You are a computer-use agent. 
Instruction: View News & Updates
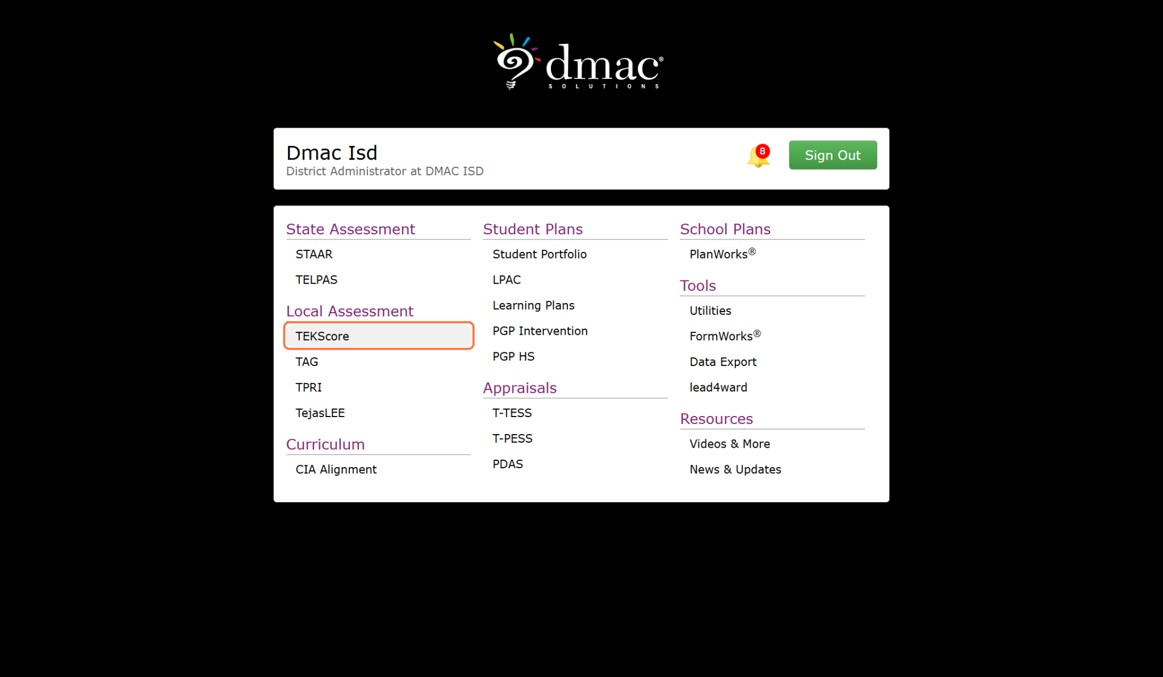[x=735, y=469]
